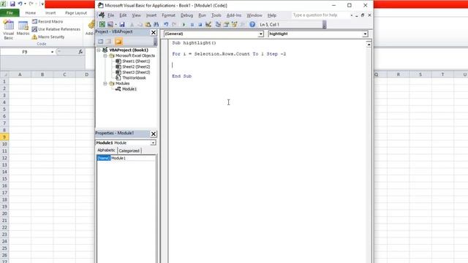
Task: Undo the last edit in VBA editor toolbar
Action: pyautogui.click(x=166, y=24)
